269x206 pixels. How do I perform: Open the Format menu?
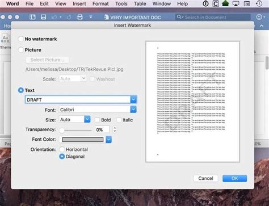pyautogui.click(x=100, y=3)
